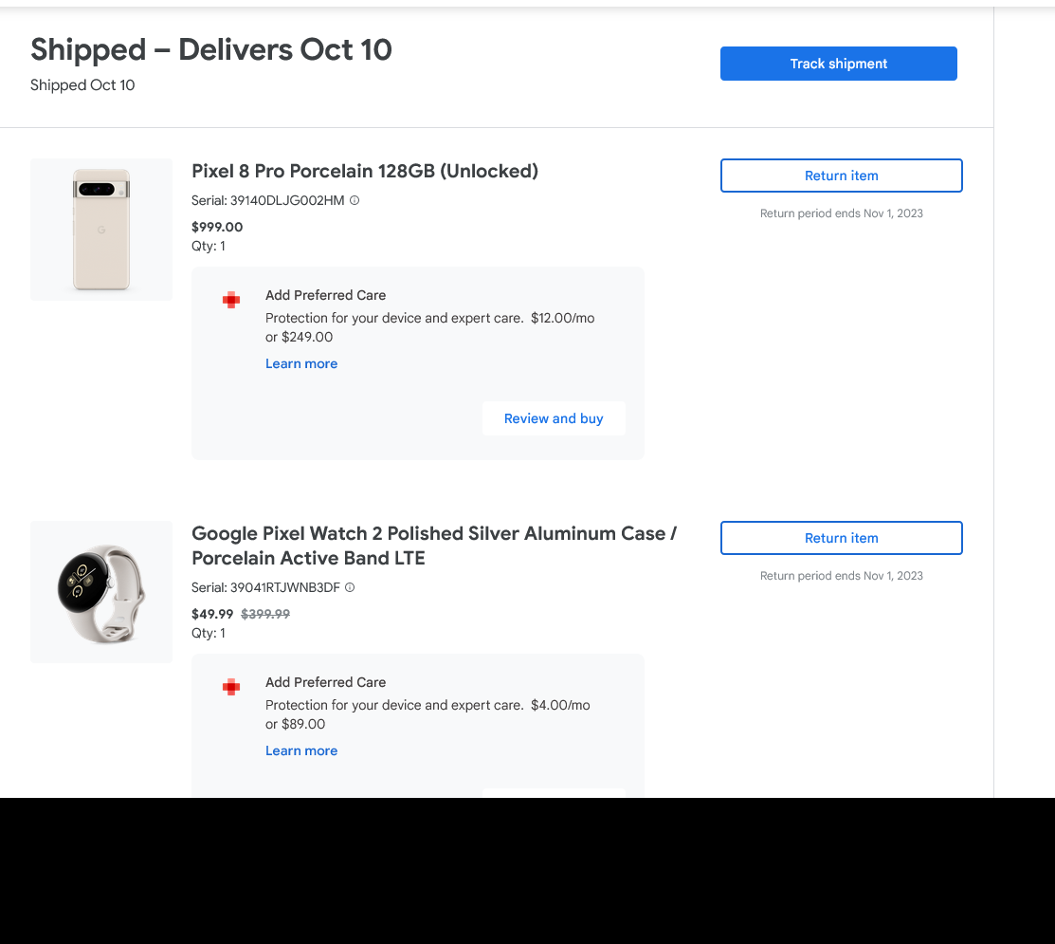Image resolution: width=1055 pixels, height=944 pixels.
Task: Click Add Preferred Care heading for Pixel Watch
Action: pyautogui.click(x=325, y=682)
